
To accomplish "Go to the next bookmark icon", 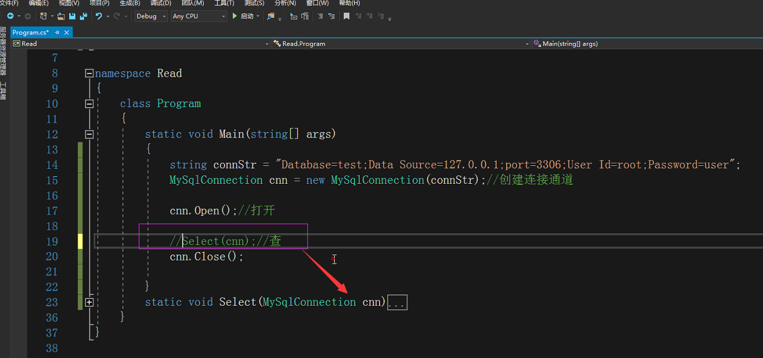I will click(370, 16).
